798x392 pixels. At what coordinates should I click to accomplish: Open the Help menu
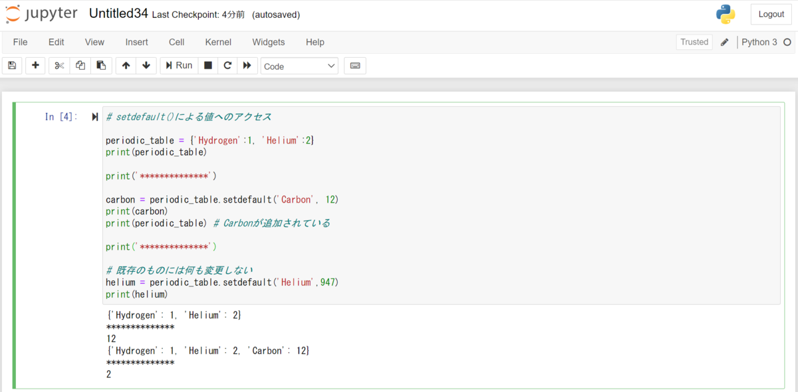point(315,42)
